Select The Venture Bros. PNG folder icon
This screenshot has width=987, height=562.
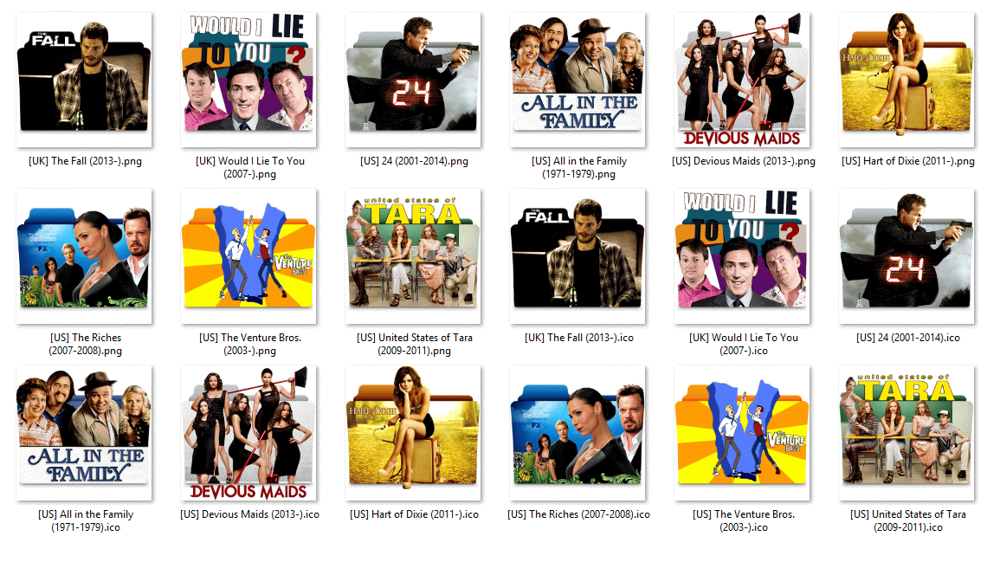[249, 256]
